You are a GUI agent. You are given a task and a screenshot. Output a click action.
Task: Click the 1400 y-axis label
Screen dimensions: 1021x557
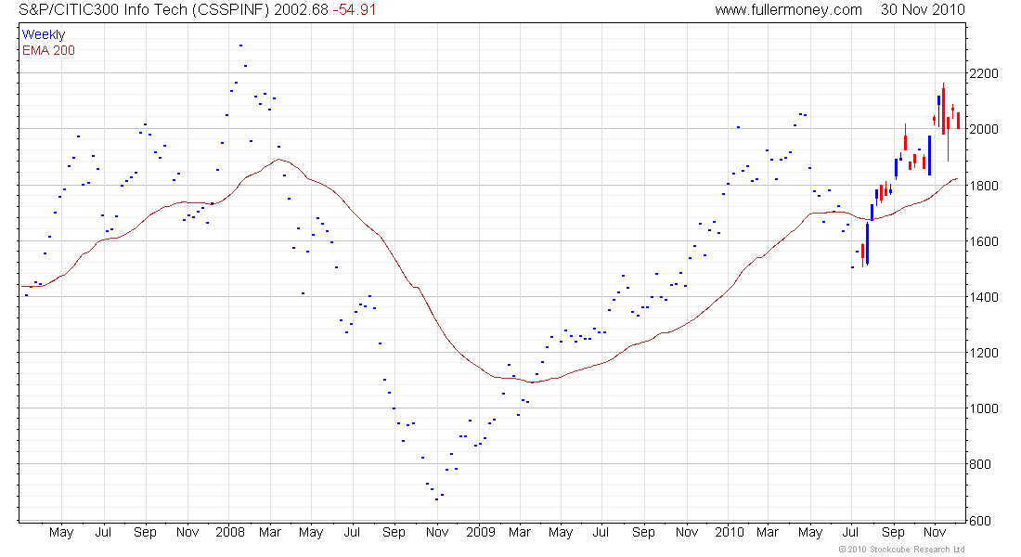coord(983,297)
